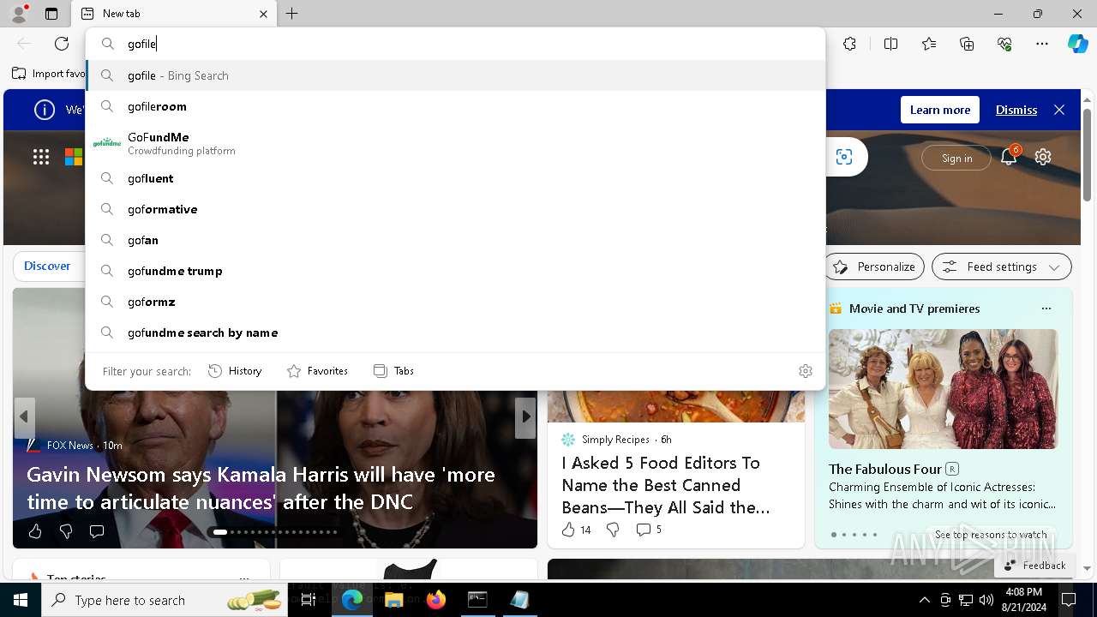Toggle the Split screen icon
The width and height of the screenshot is (1097, 617).
pos(890,44)
